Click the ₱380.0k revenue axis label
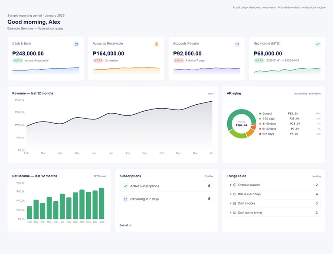Screen dimensions: 333x254 (20, 100)
